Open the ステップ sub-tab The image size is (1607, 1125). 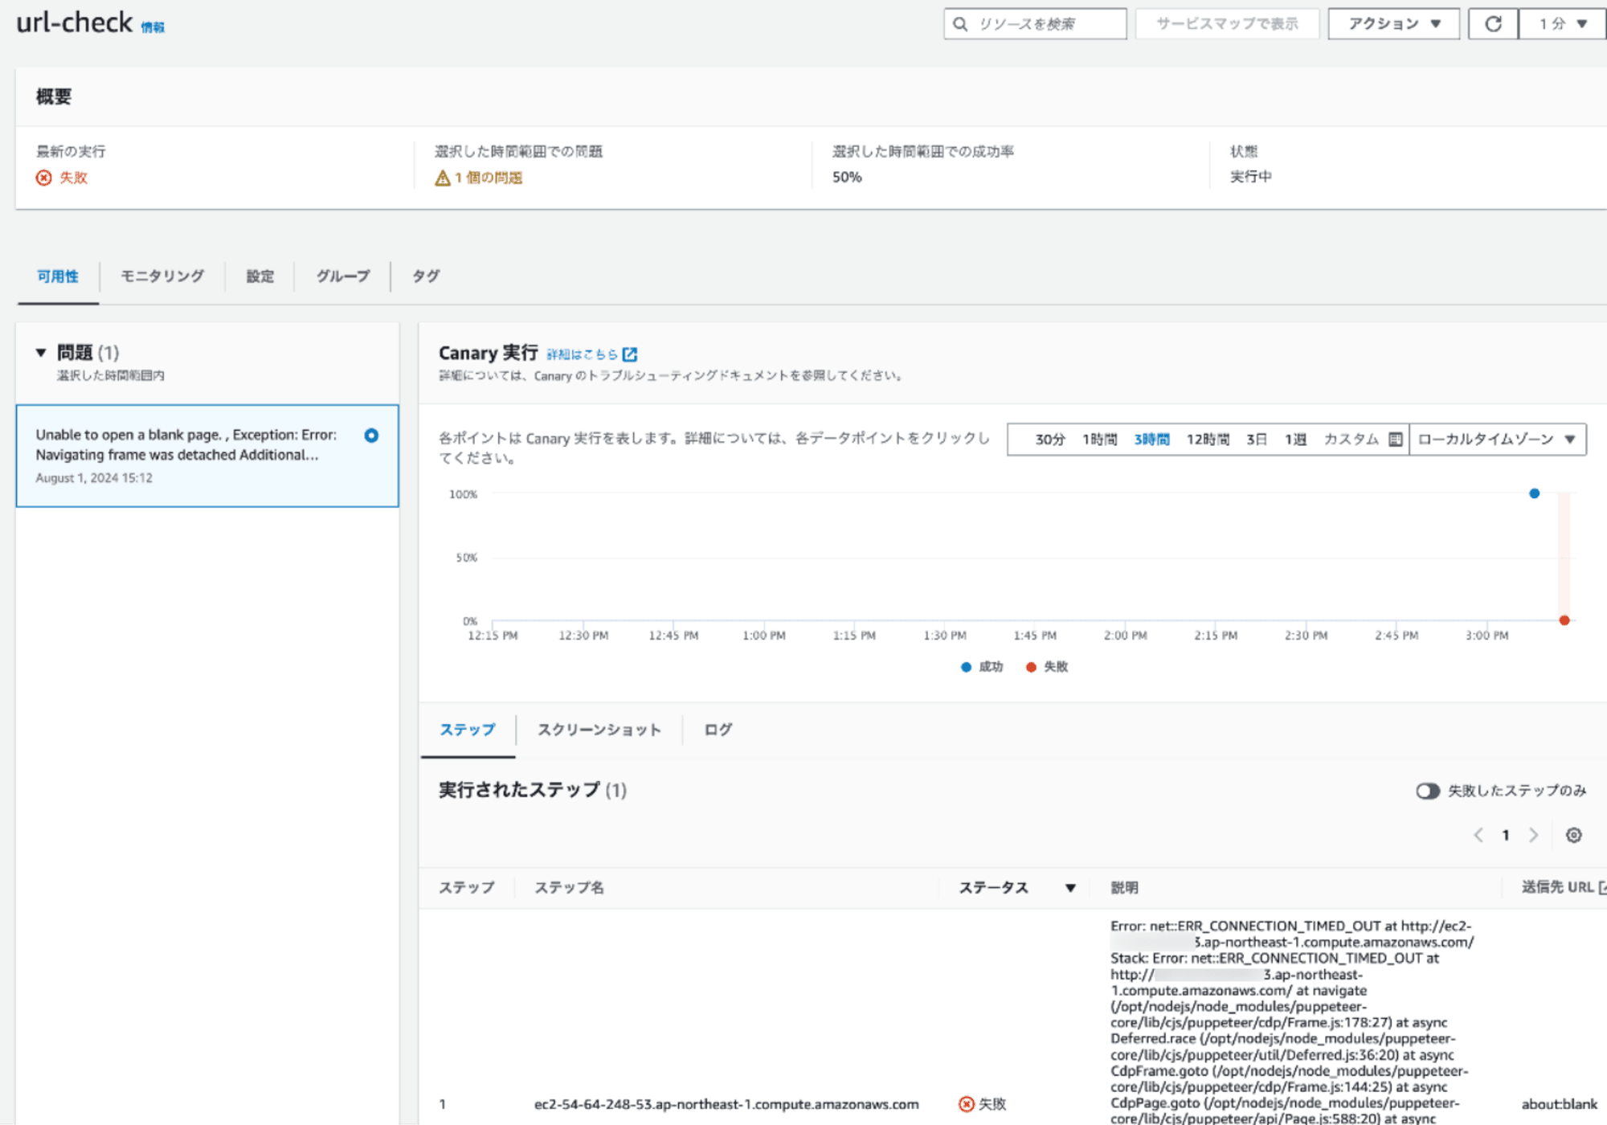[468, 730]
